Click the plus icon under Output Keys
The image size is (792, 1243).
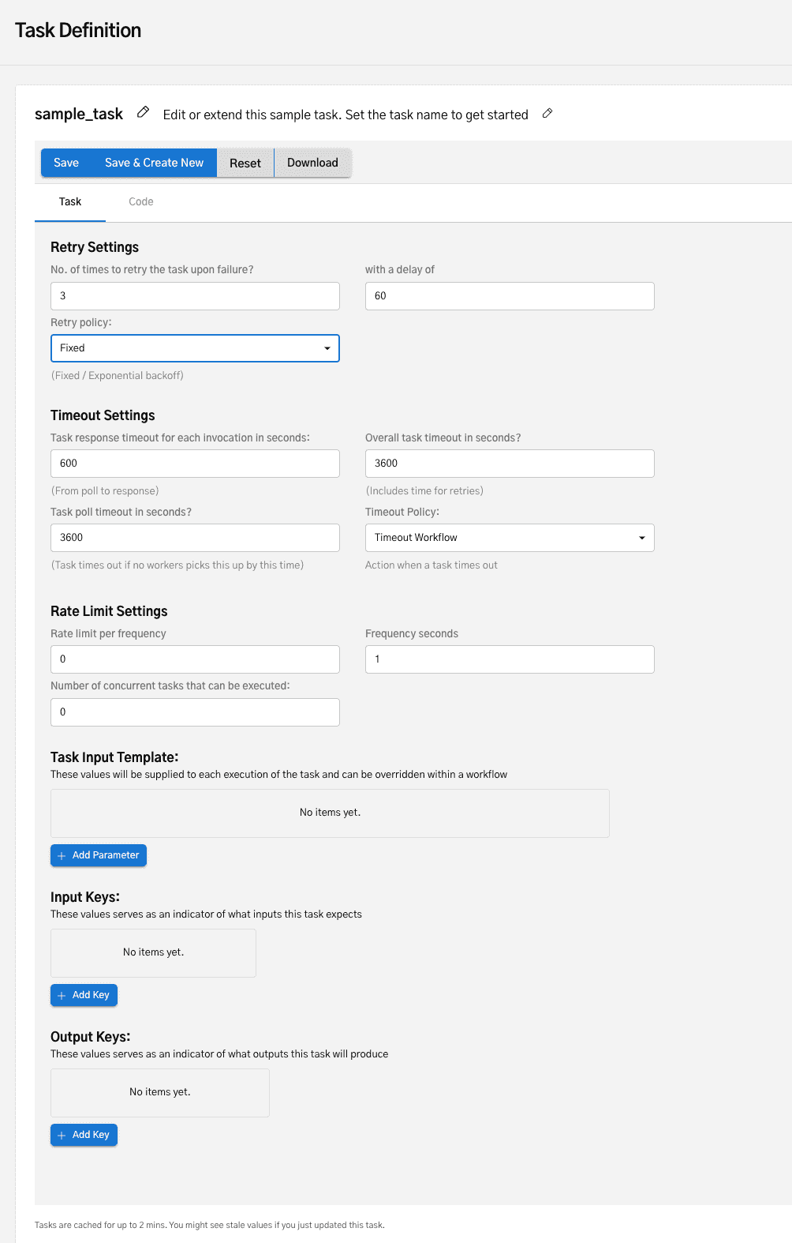click(62, 1136)
